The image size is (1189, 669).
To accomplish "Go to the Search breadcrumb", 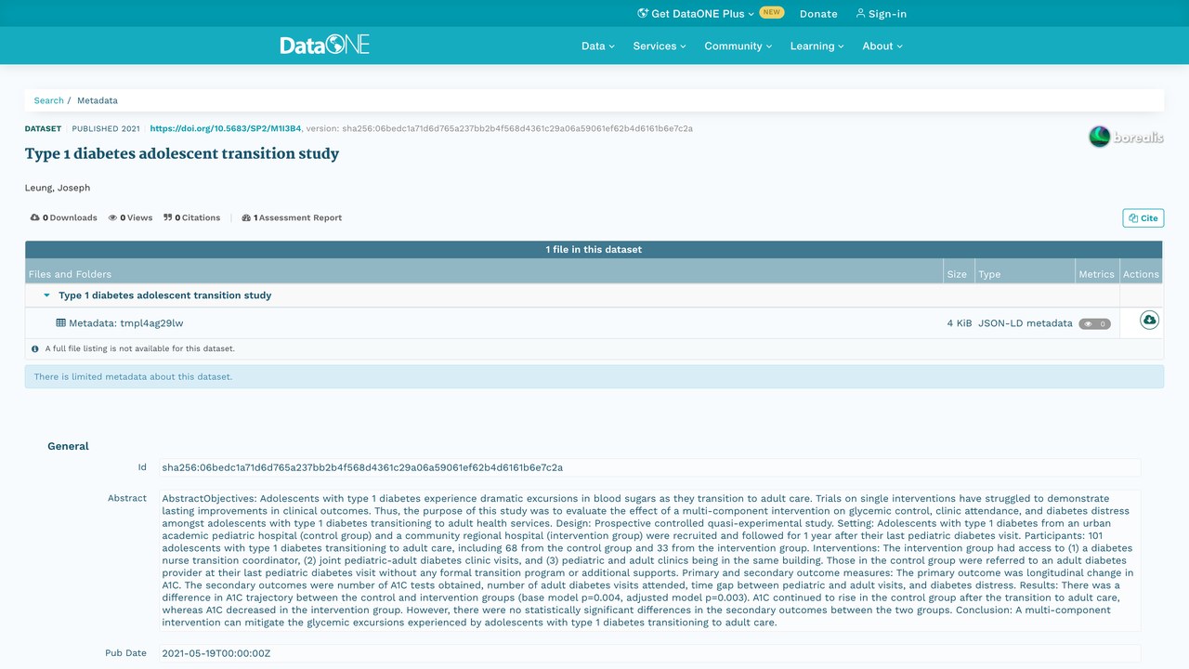I will coord(49,100).
